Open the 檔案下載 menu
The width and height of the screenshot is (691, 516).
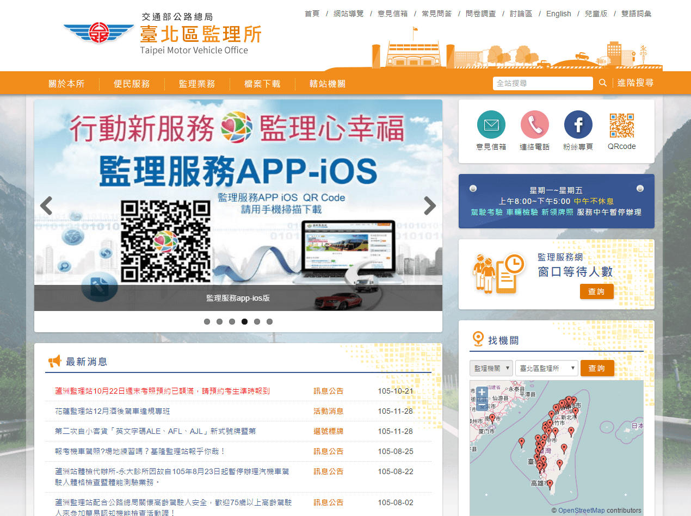coord(262,84)
